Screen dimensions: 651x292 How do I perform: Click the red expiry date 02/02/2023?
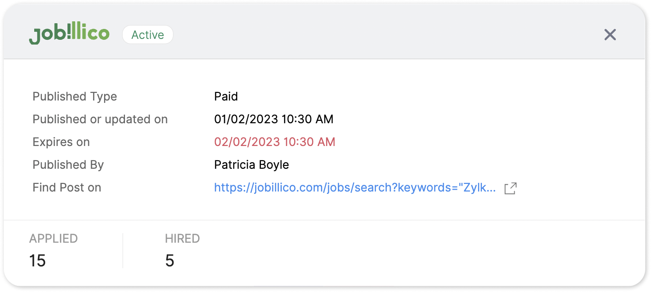point(275,142)
